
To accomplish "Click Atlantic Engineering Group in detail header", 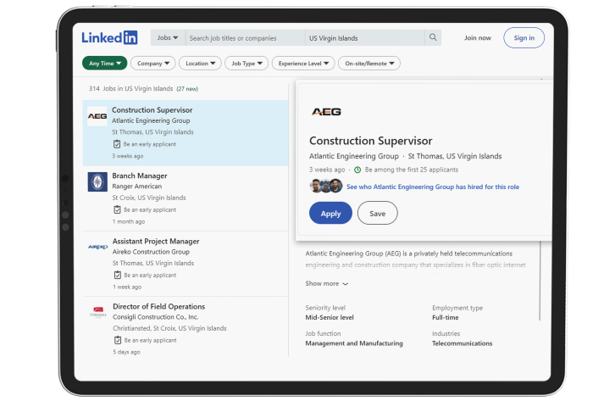I will [353, 156].
